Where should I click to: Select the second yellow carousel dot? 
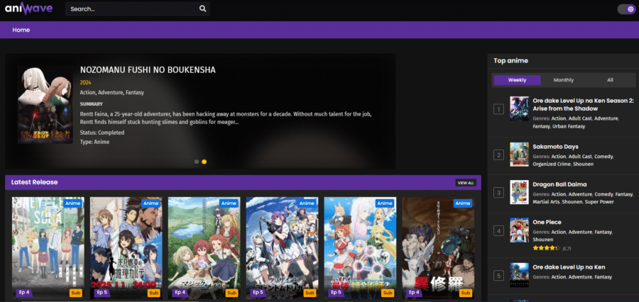(x=204, y=162)
